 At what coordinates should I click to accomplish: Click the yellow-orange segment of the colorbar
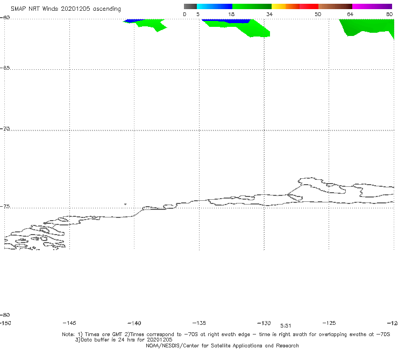pos(285,6)
